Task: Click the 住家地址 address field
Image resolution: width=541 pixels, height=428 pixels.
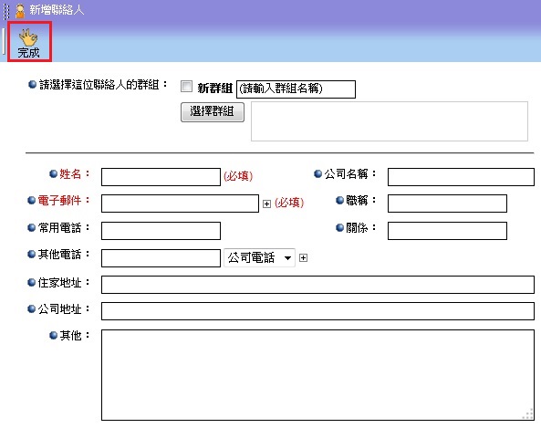Action: (317, 285)
